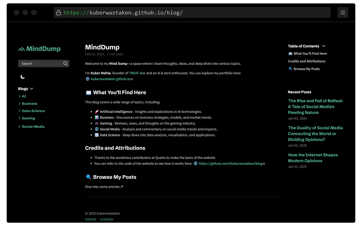Click the padlock icon in address bar
This screenshot has height=226, width=362.
[x=59, y=12]
